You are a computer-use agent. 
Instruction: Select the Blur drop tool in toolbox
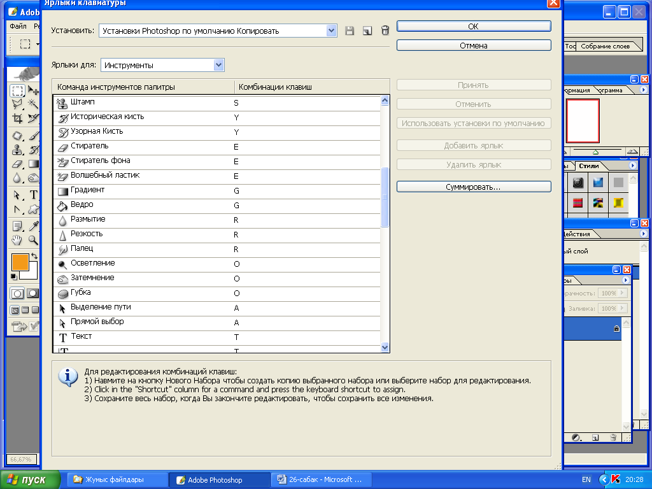pyautogui.click(x=17, y=178)
